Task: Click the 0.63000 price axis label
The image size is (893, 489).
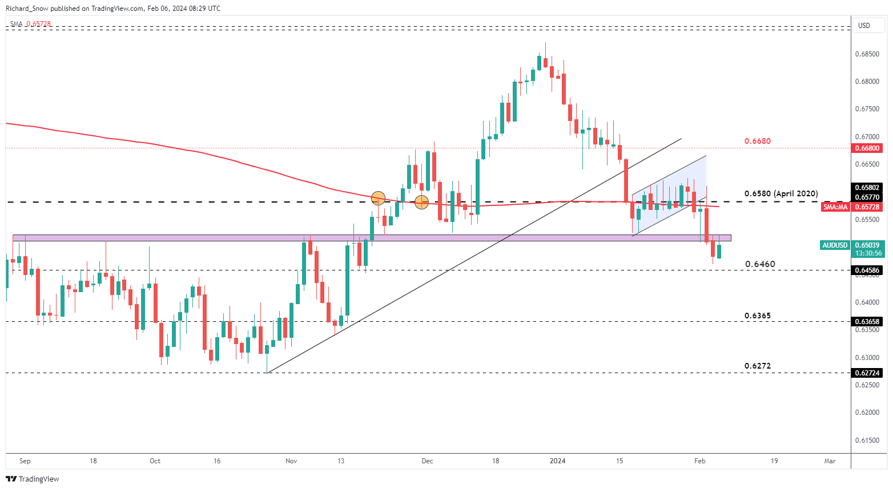Action: coord(867,358)
